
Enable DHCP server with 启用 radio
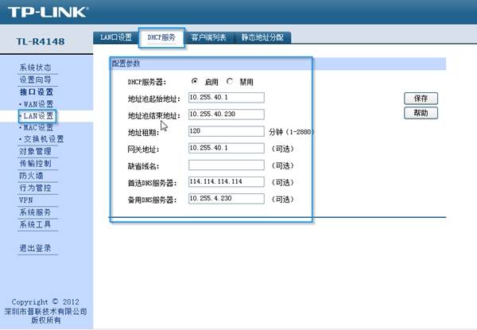pyautogui.click(x=195, y=81)
